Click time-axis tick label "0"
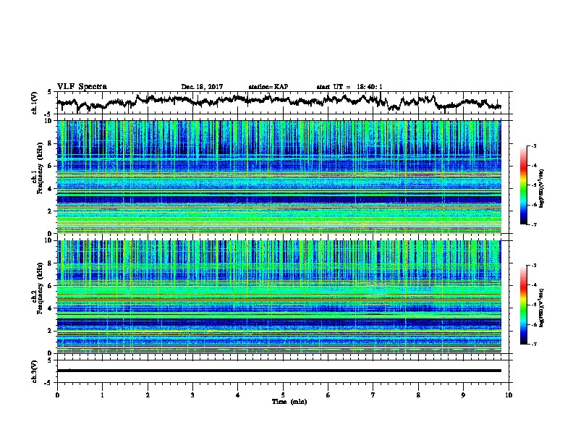The height and width of the screenshot is (443, 573). [x=57, y=395]
